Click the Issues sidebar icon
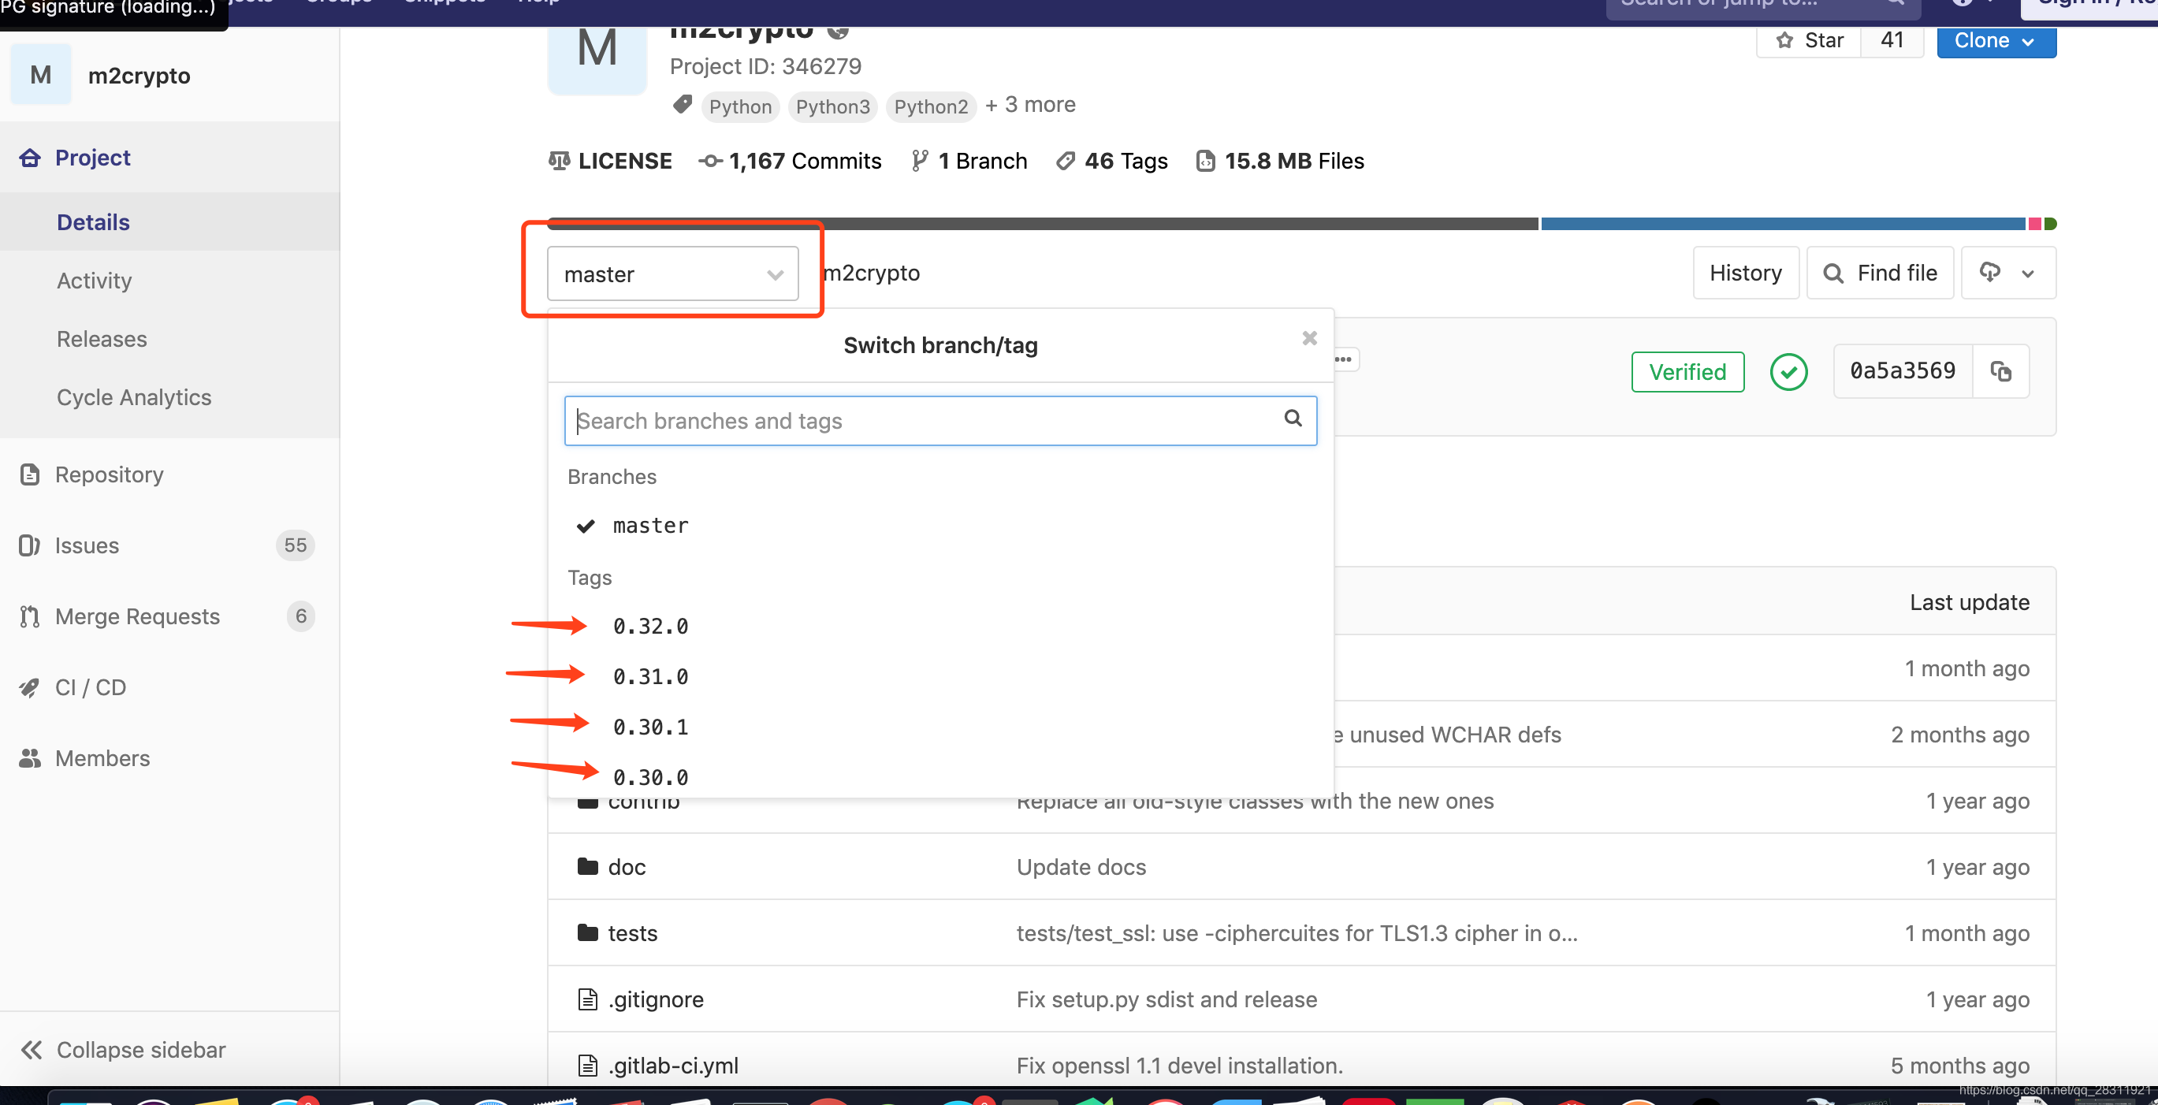 [29, 545]
